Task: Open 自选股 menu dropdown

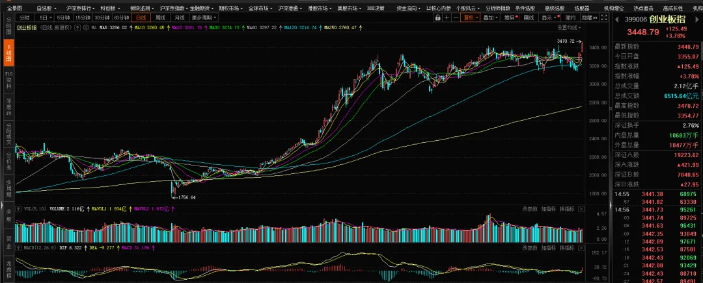Action: pos(47,8)
